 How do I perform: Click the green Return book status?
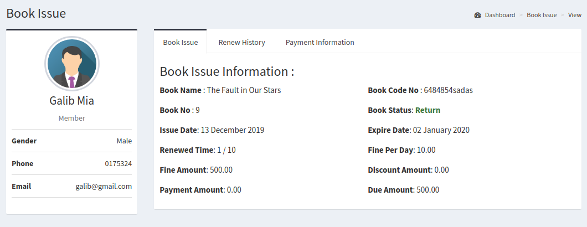click(x=428, y=110)
